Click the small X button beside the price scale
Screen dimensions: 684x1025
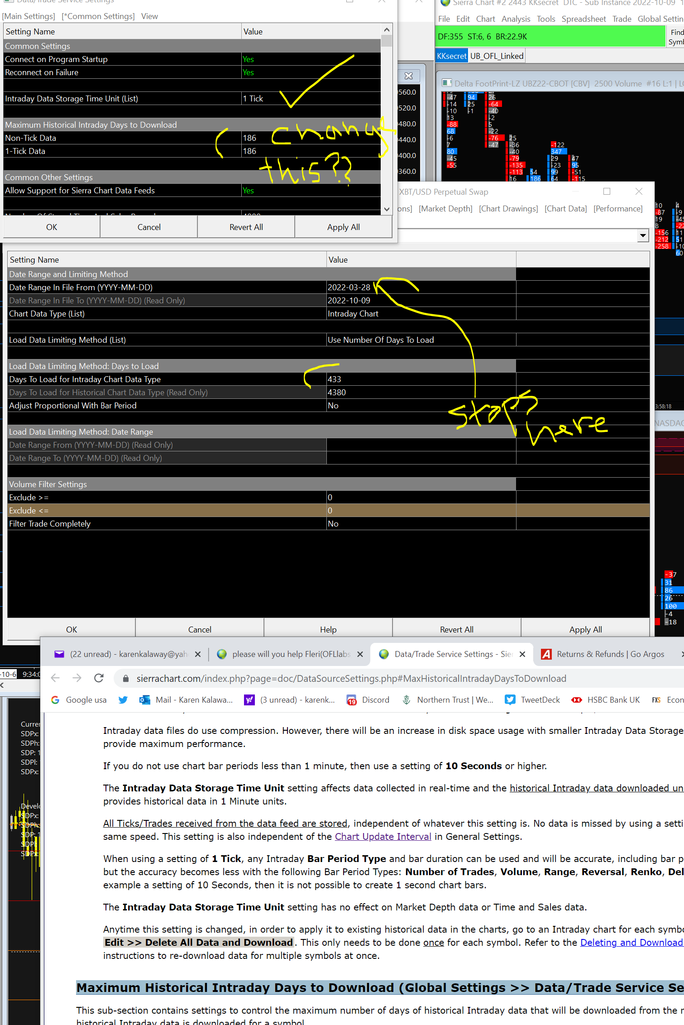[408, 76]
